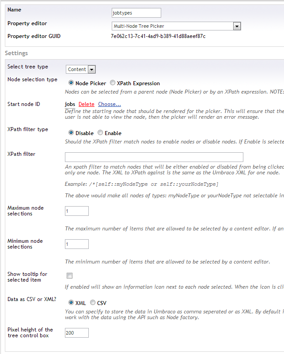Select Disable for XPath filter type
This screenshot has width=284, height=354.
71,133
